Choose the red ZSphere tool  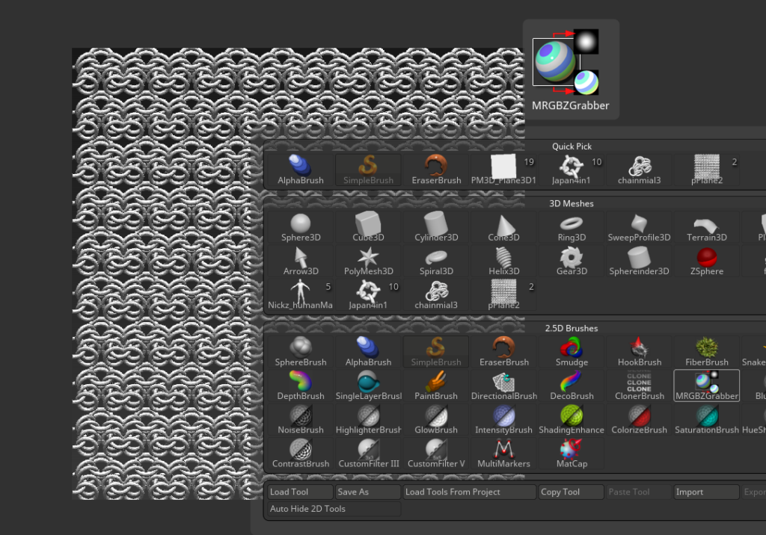coord(707,262)
